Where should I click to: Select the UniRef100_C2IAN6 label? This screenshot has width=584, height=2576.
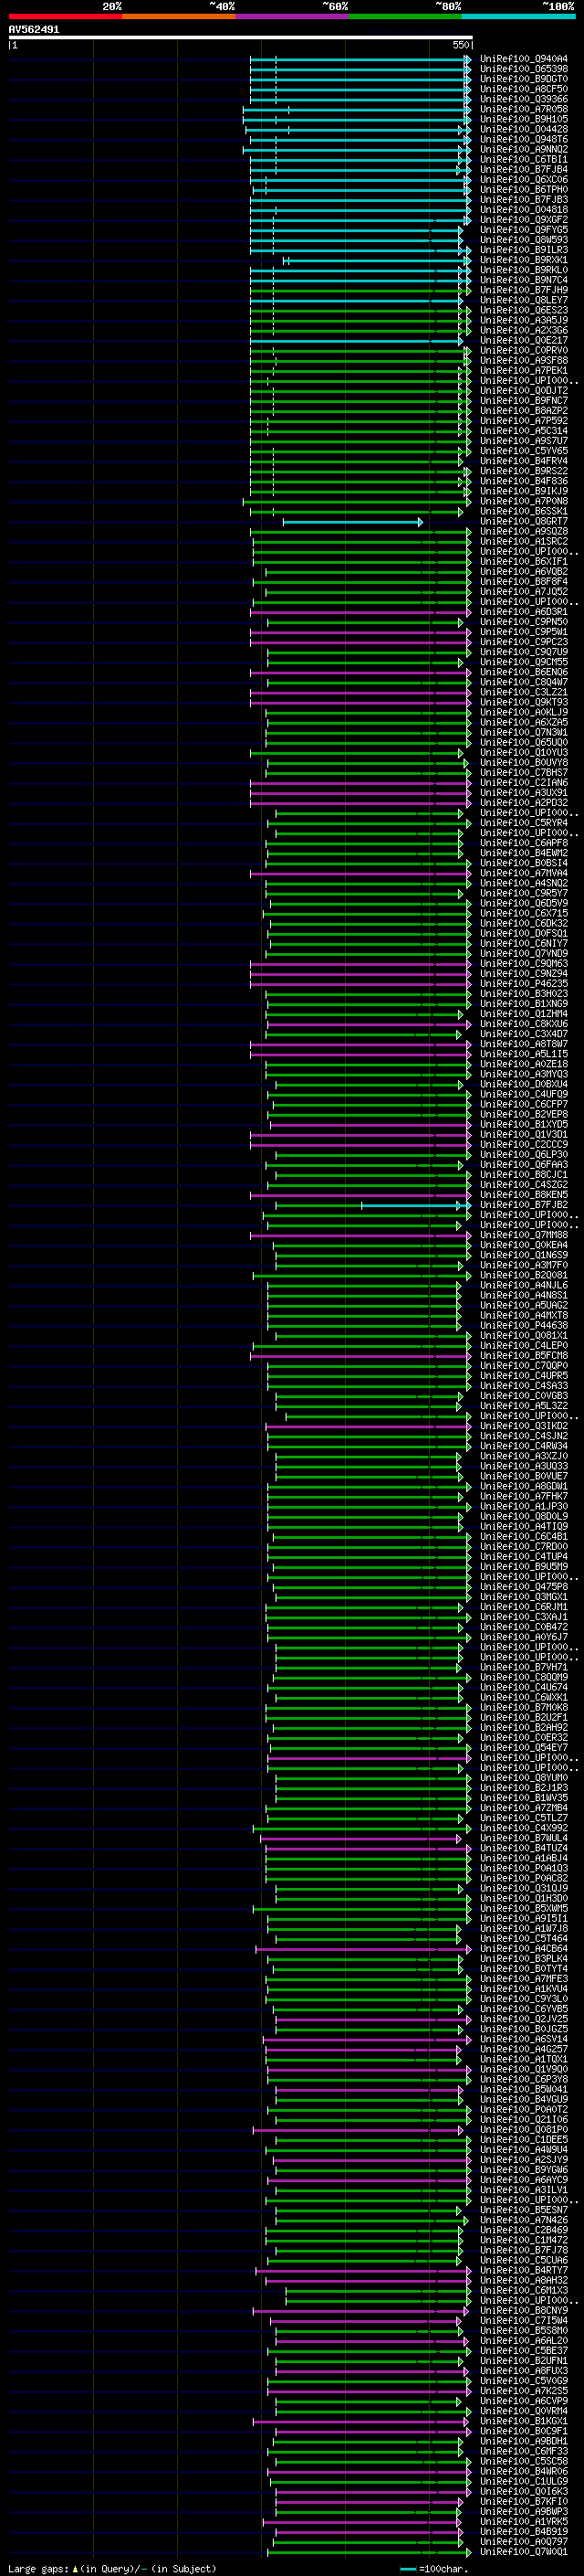(523, 783)
